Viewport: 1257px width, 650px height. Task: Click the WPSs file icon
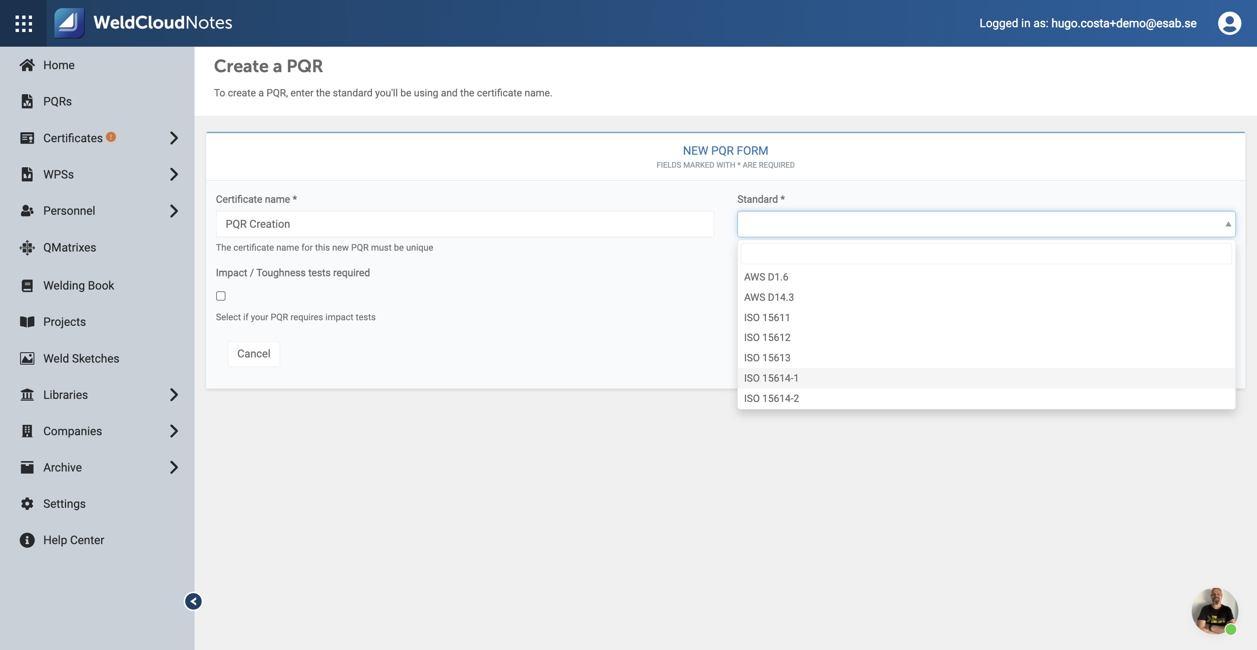click(x=27, y=174)
